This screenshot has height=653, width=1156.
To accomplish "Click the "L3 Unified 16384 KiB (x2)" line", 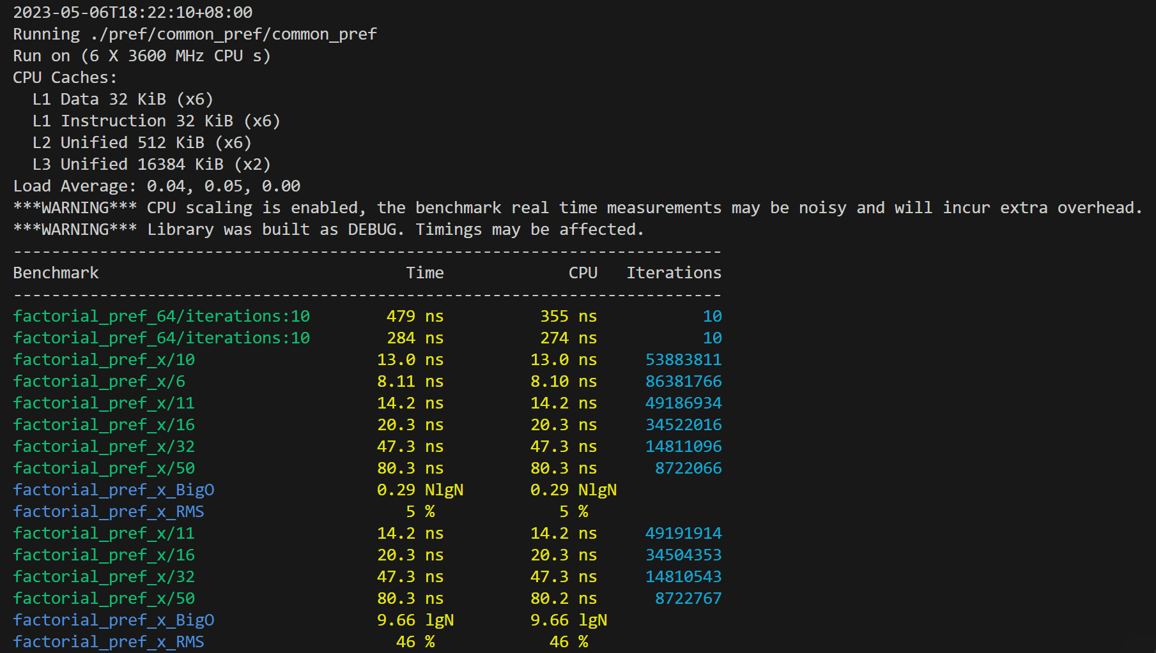I will [x=151, y=164].
